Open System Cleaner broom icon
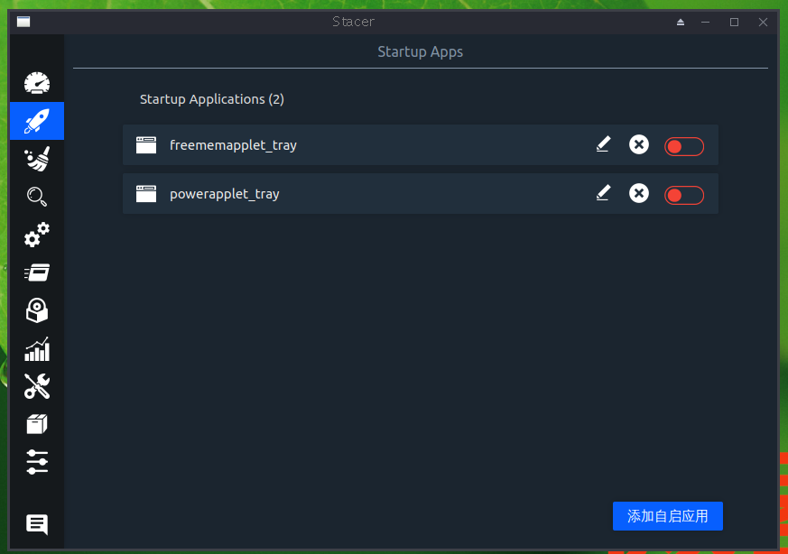The width and height of the screenshot is (788, 554). click(x=37, y=159)
